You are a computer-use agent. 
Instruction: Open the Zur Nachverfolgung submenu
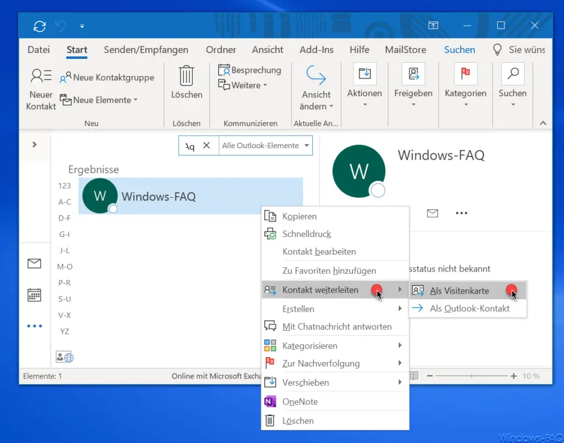pos(335,363)
